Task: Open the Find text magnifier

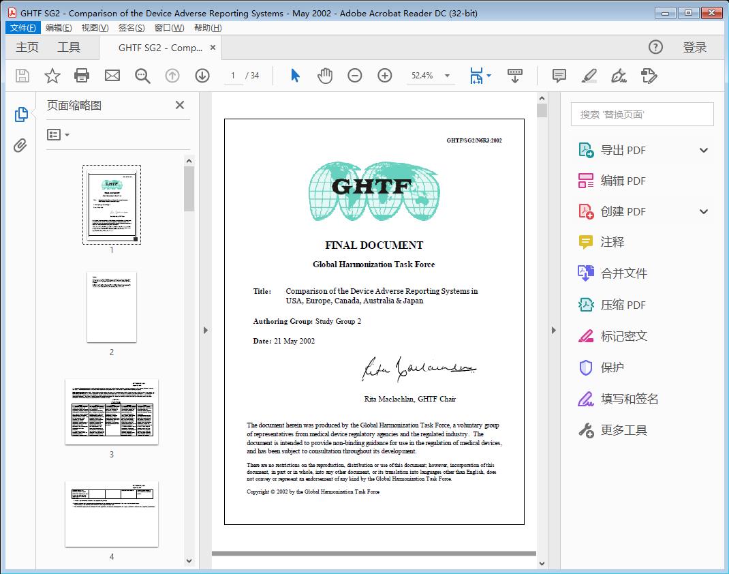Action: point(142,76)
